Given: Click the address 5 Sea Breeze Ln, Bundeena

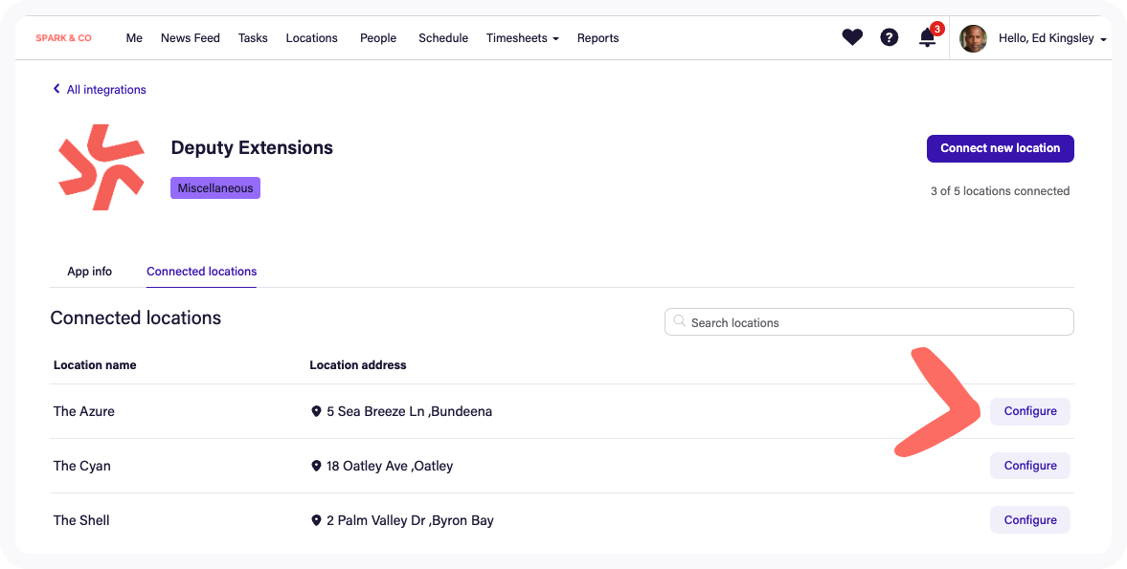Looking at the screenshot, I should 410,411.
